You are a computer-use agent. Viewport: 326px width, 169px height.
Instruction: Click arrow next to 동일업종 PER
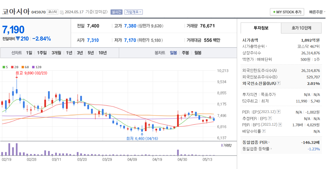pyautogui.click(x=269, y=142)
